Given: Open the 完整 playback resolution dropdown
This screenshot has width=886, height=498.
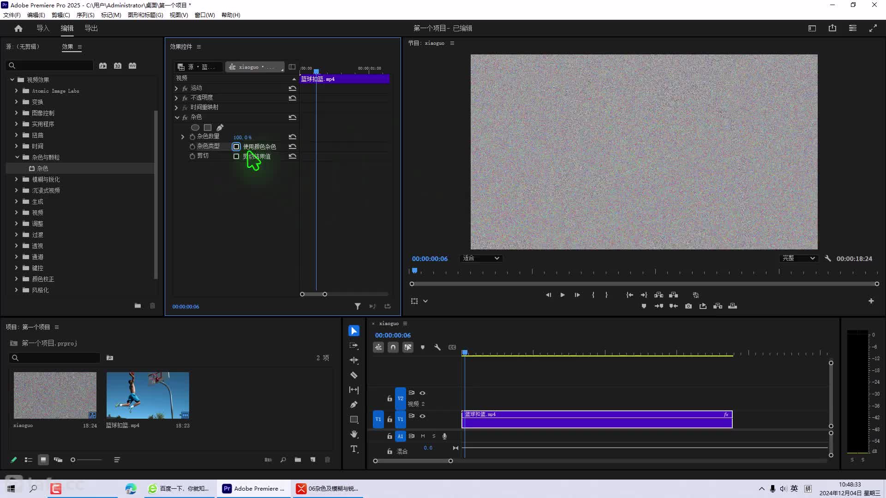Looking at the screenshot, I should tap(799, 258).
